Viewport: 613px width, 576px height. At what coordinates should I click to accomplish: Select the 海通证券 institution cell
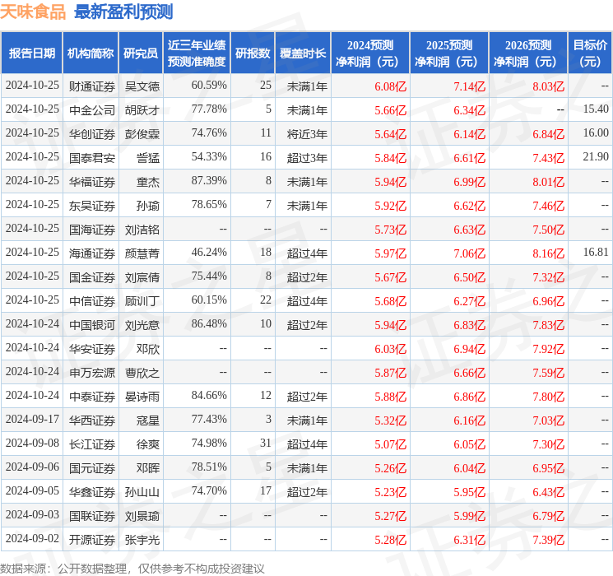point(92,253)
